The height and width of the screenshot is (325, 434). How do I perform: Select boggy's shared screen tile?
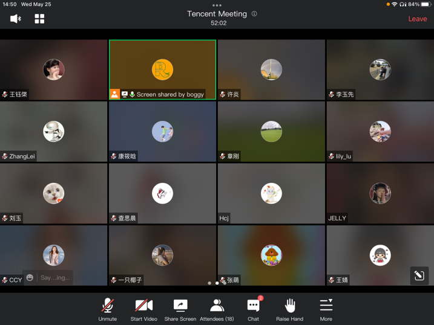tap(162, 69)
